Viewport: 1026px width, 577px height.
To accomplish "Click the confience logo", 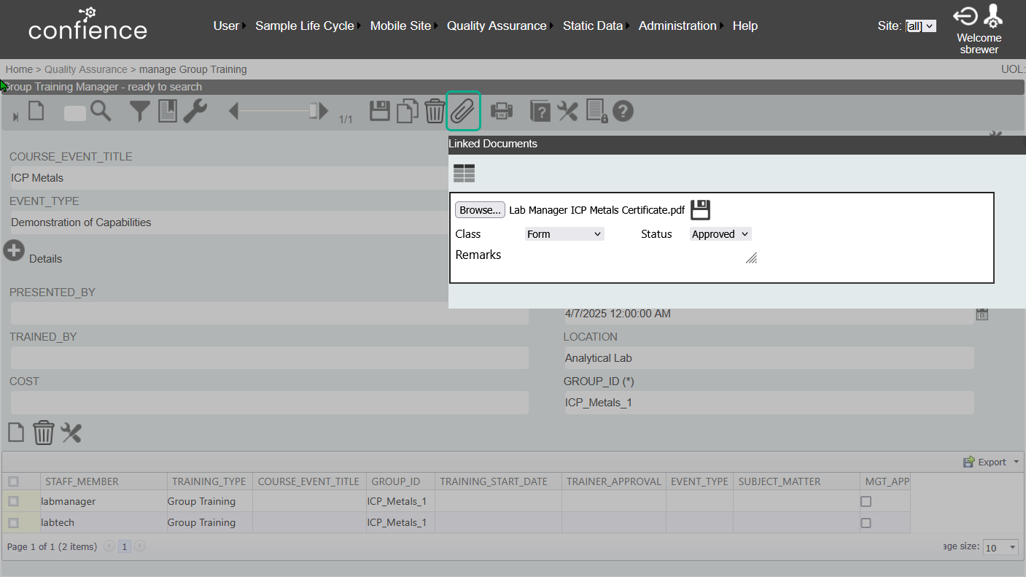I will tap(88, 23).
